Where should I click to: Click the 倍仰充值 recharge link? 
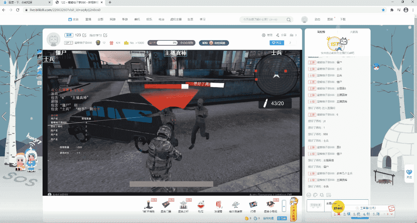coord(268,218)
